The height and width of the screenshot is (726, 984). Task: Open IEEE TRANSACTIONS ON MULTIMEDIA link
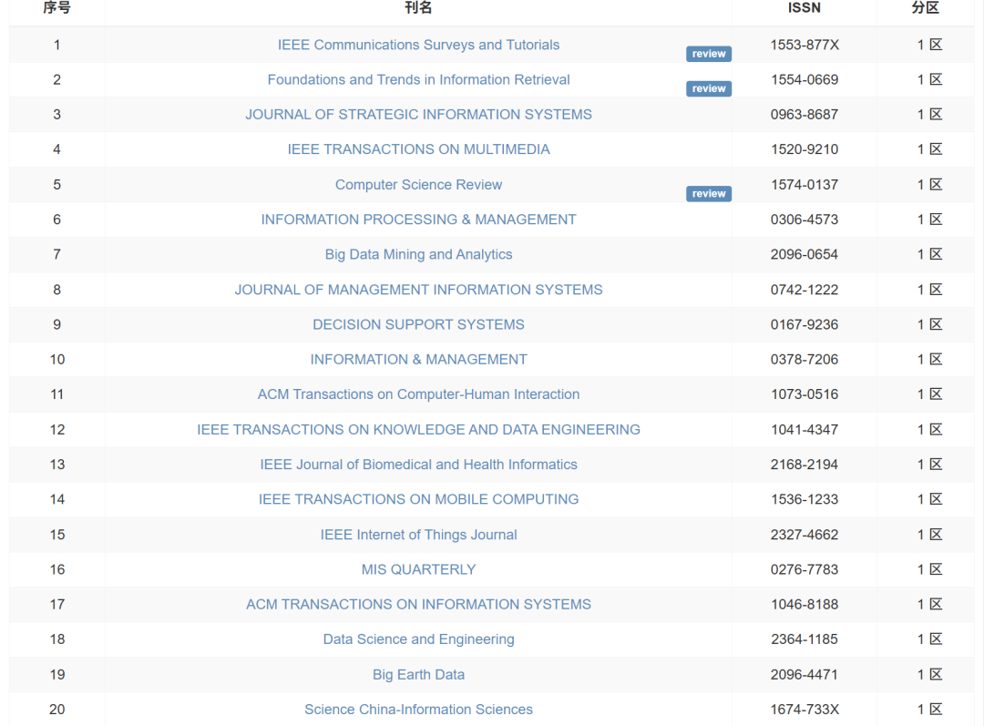pyautogui.click(x=418, y=149)
